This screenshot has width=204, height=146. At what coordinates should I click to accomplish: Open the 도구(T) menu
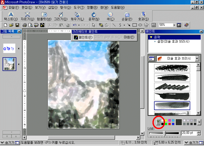[x=79, y=8]
